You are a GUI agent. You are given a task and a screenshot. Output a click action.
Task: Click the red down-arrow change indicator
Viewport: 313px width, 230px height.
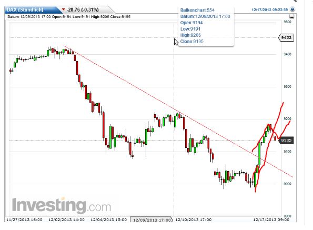64,9
